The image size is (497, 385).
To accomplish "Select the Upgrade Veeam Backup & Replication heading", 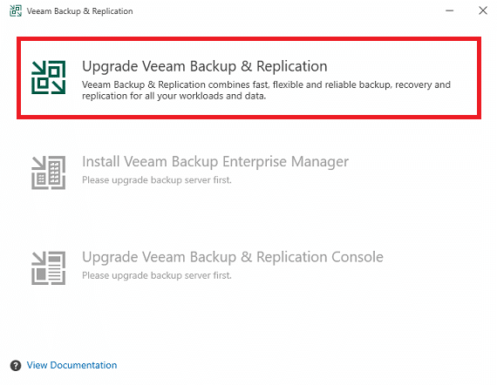I will point(205,66).
